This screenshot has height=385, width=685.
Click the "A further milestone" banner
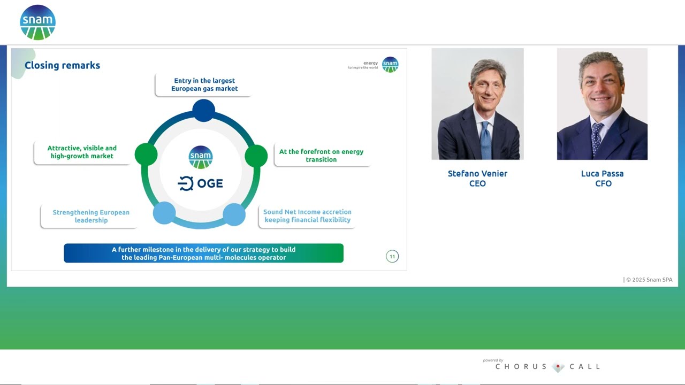(203, 253)
